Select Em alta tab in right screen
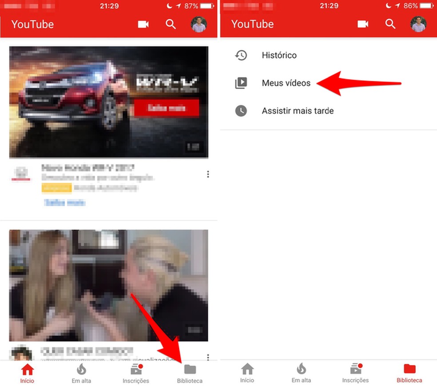 pos(301,373)
